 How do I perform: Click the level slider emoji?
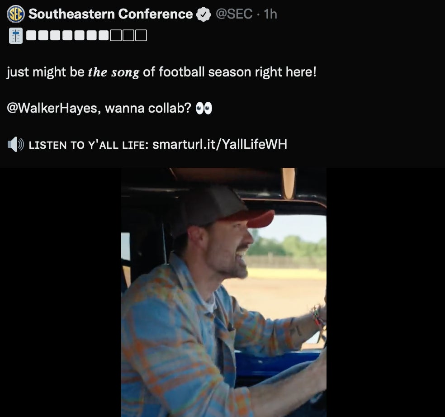(15, 36)
